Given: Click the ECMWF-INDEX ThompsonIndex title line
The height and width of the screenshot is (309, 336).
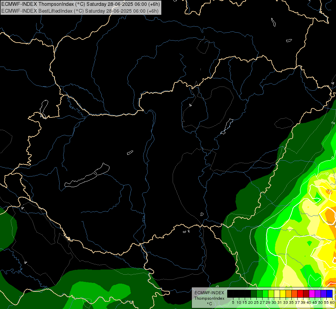Looking at the screenshot, I should pyautogui.click(x=81, y=4).
